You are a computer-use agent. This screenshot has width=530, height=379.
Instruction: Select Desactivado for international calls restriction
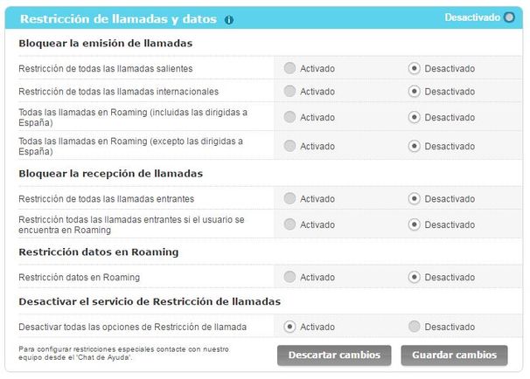414,92
